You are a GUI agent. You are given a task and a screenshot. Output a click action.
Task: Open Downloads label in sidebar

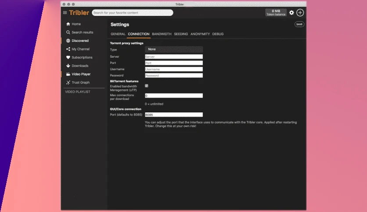[x=80, y=66]
